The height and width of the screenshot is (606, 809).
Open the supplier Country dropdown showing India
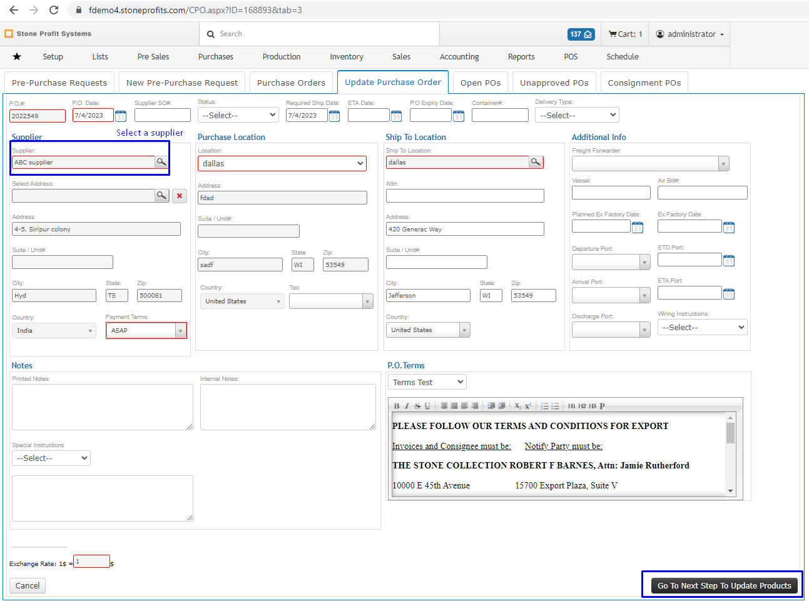click(x=54, y=330)
